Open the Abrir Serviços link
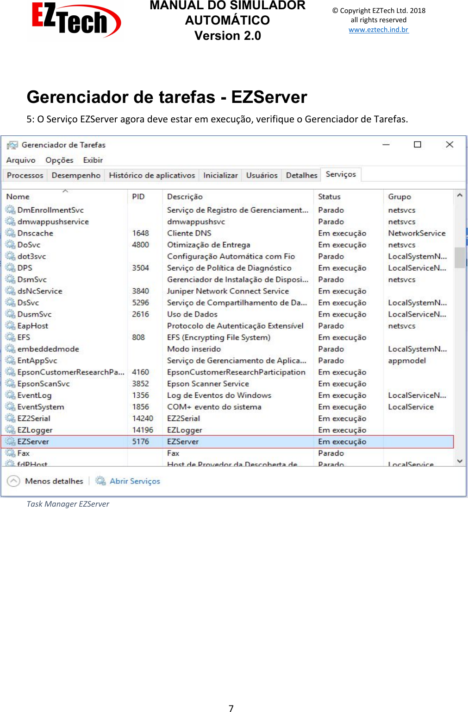The width and height of the screenshot is (468, 712). (x=135, y=481)
